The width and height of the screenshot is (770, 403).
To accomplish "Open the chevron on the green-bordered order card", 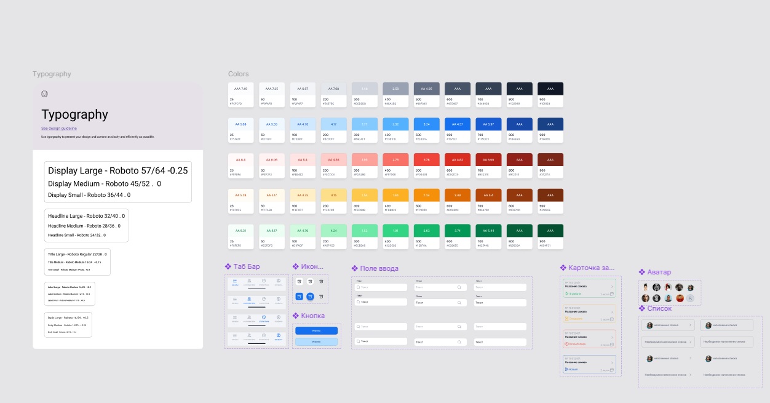I will tap(612, 287).
